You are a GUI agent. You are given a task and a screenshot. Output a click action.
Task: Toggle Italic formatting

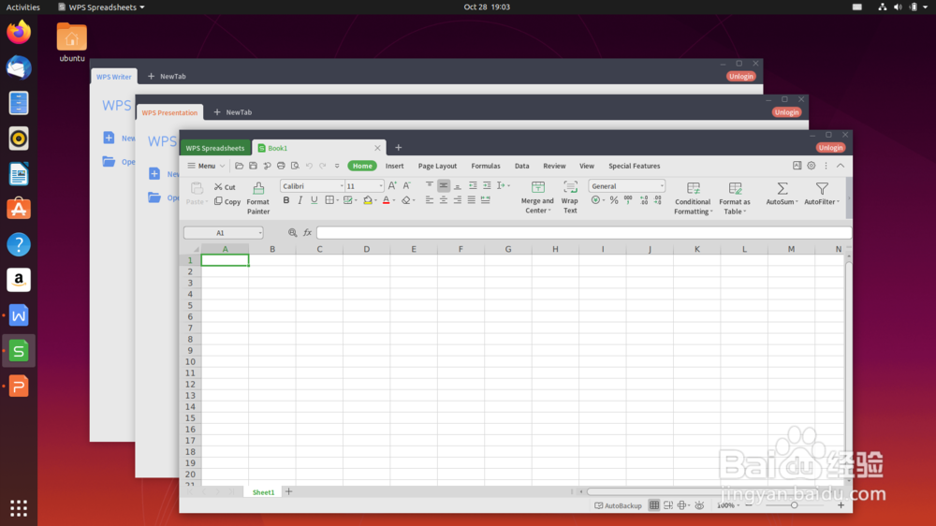pyautogui.click(x=300, y=200)
